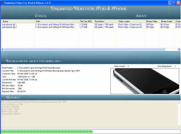181x134 pixels.
Task: Click the Video codec column header
Action: (x=131, y=21)
